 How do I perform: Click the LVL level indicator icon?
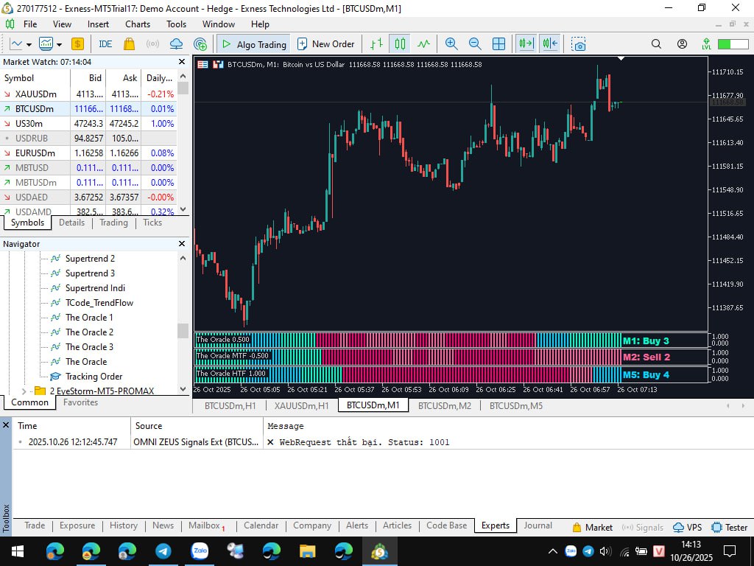pos(706,43)
